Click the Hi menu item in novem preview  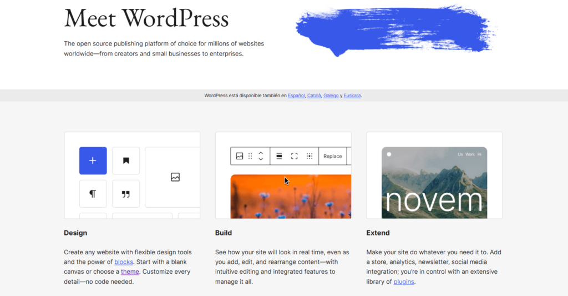tap(479, 154)
